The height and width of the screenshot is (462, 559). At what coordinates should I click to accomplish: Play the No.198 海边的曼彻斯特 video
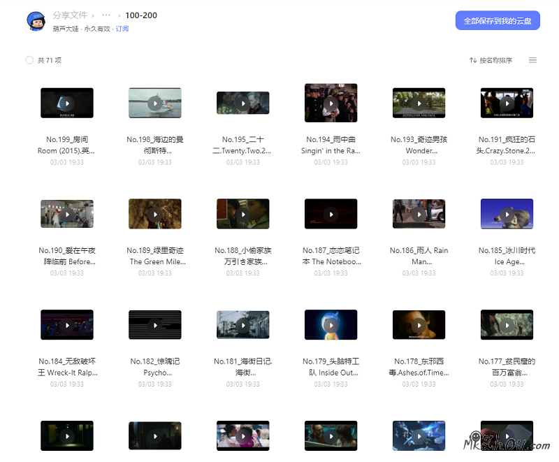click(155, 103)
